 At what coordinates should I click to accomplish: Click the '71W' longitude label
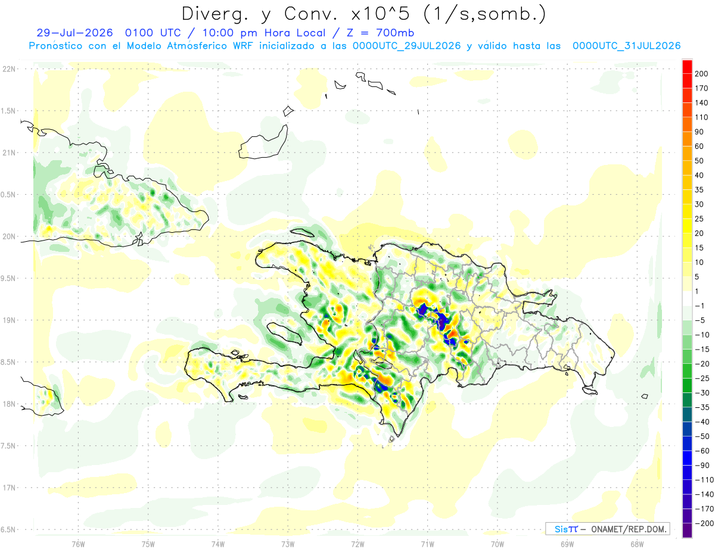427,544
